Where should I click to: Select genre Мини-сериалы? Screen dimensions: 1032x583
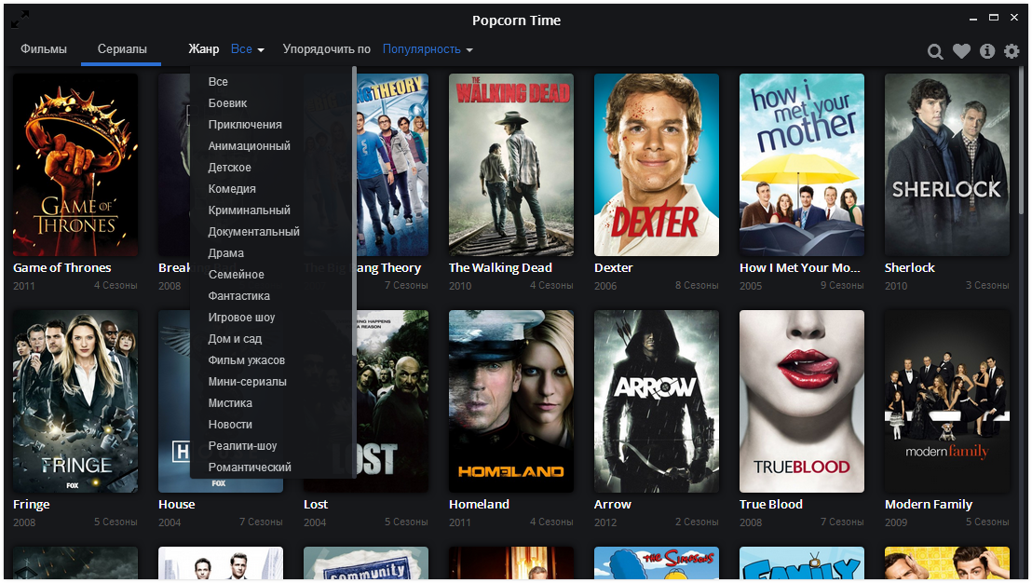(247, 382)
